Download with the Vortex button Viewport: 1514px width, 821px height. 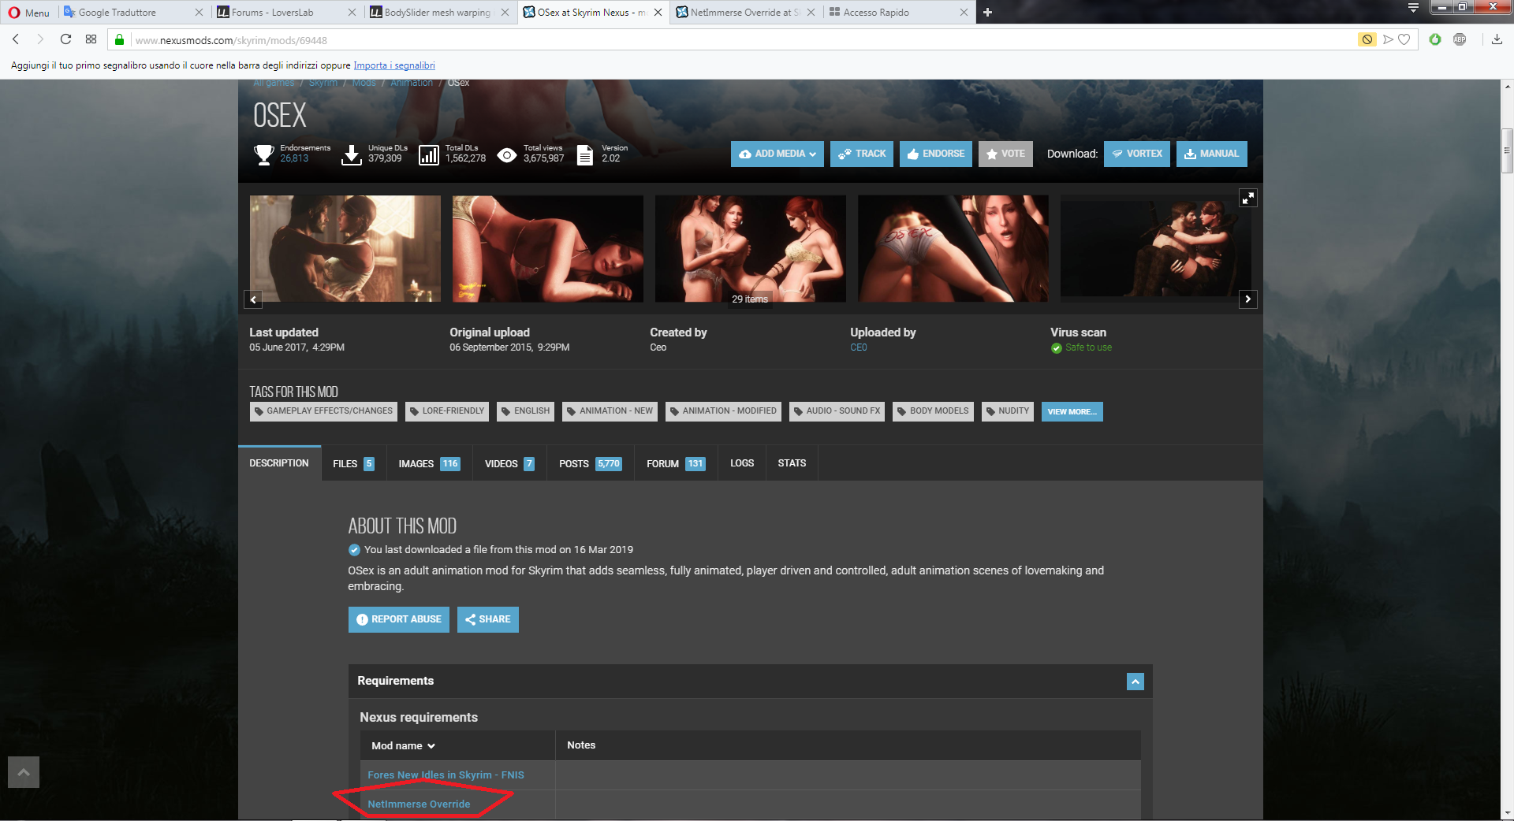coord(1136,154)
